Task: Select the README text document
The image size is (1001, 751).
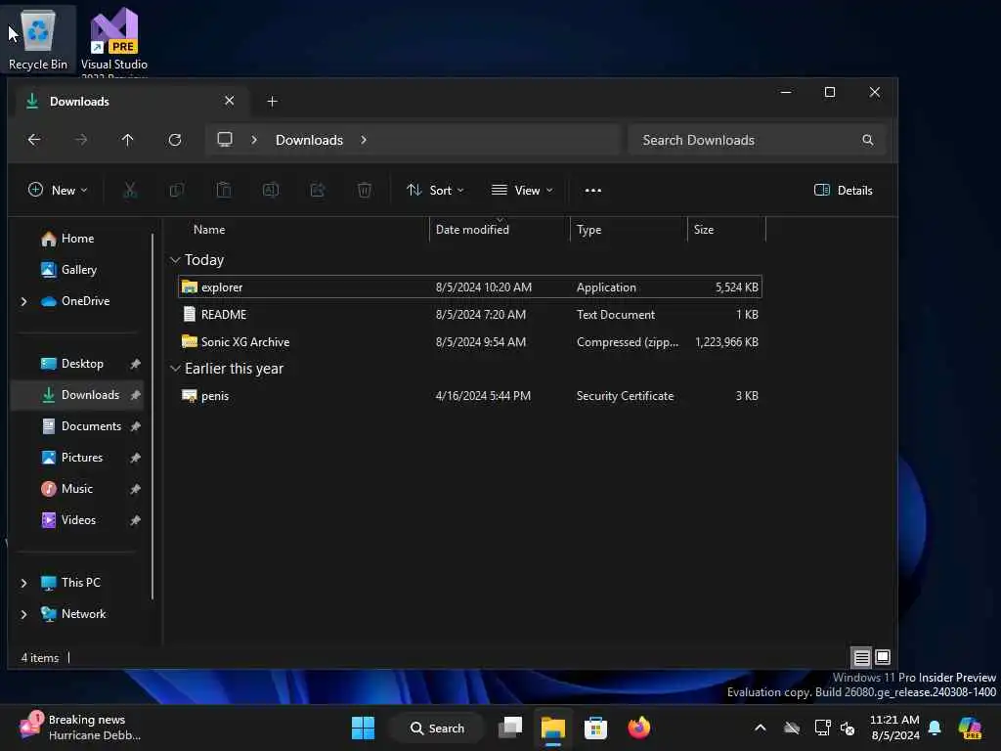Action: coord(470,314)
